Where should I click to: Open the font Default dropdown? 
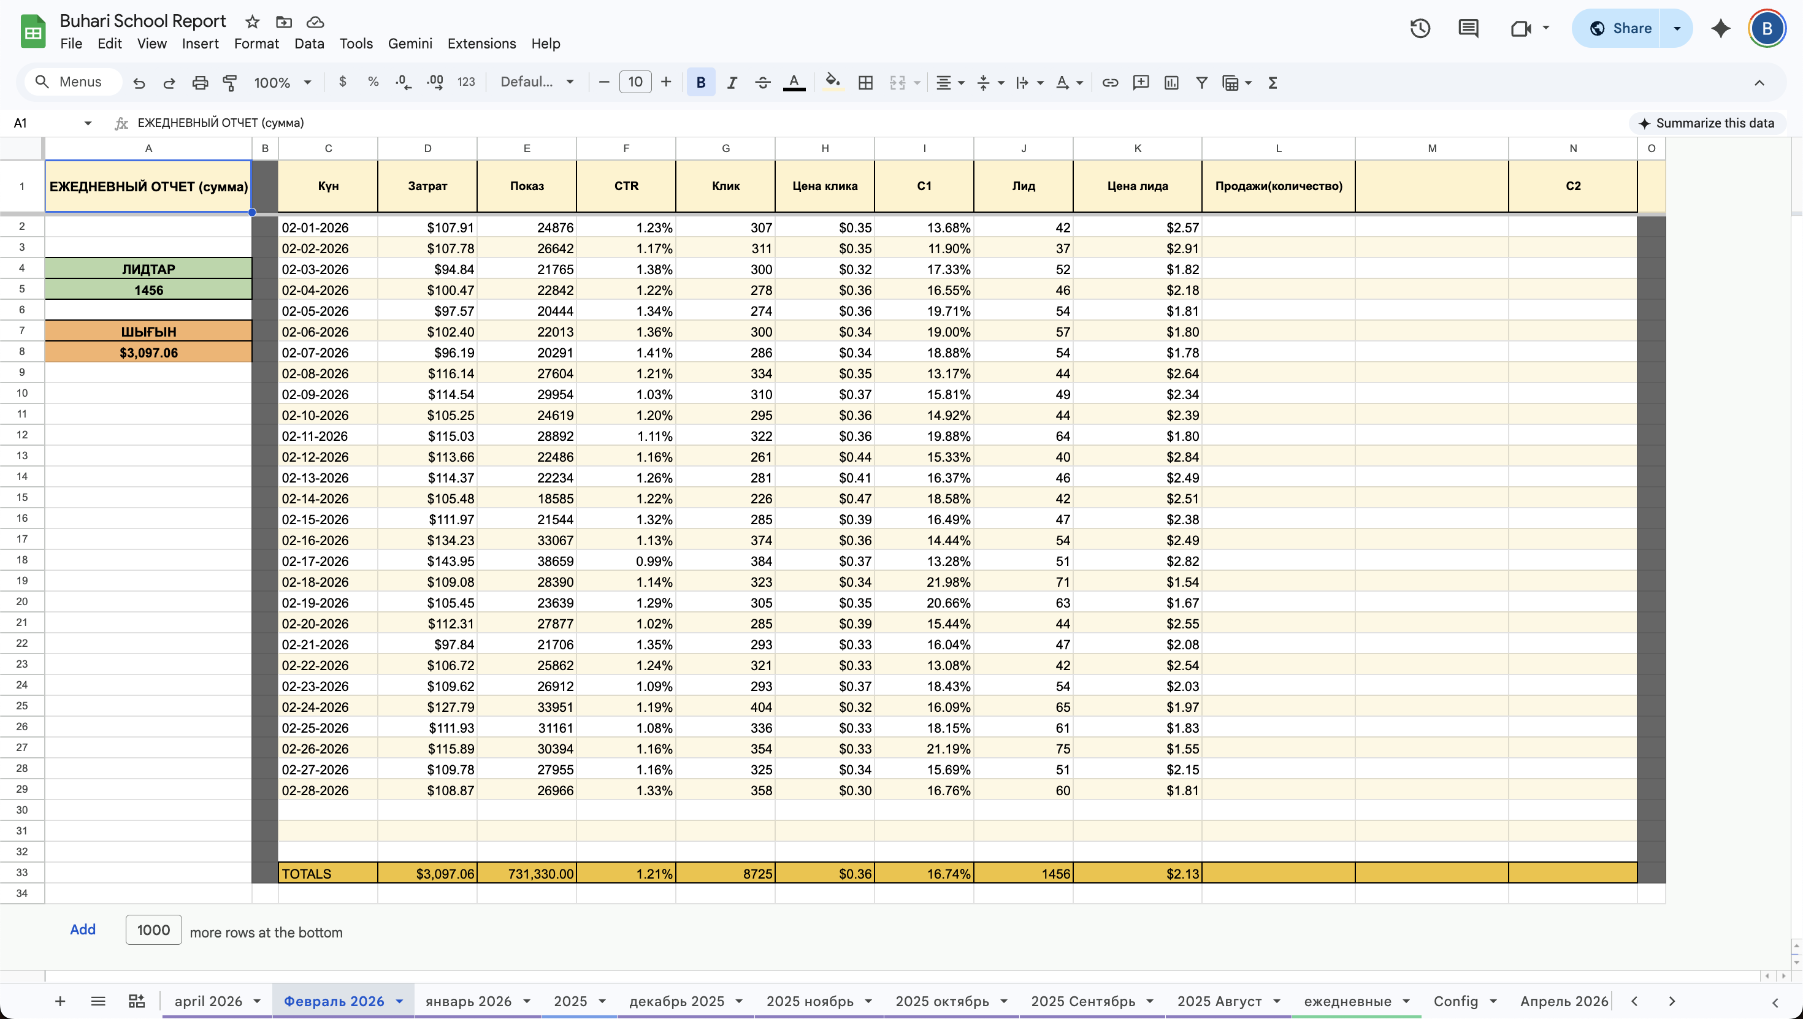point(537,83)
